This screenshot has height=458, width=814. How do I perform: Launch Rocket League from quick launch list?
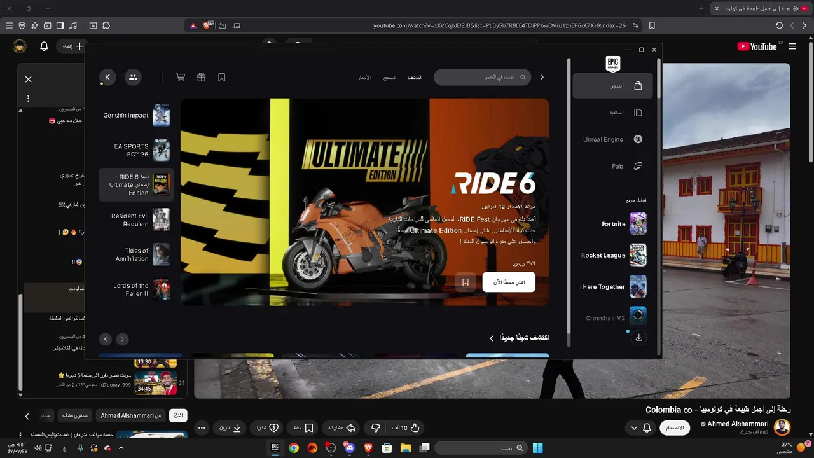click(614, 255)
